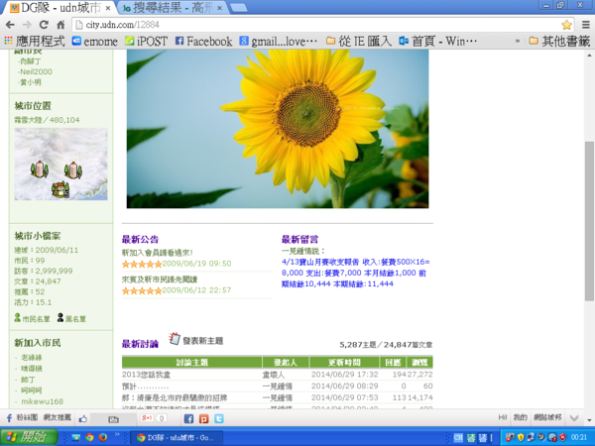Click the address bar URL field
The image size is (595, 446).
coord(297,24)
